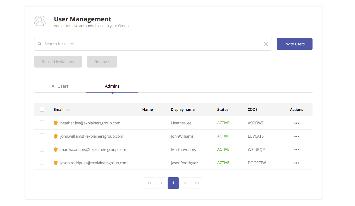The image size is (355, 206).
Task: Check the checkbox for john.williams
Action: point(42,136)
